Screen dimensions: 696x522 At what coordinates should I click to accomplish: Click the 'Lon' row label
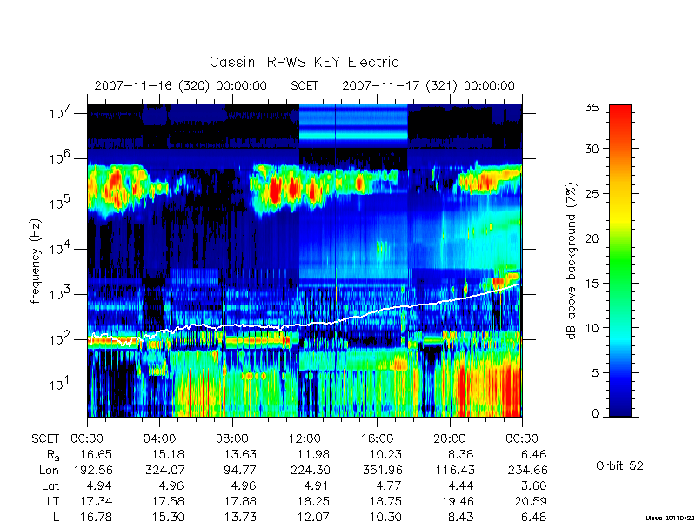click(50, 470)
